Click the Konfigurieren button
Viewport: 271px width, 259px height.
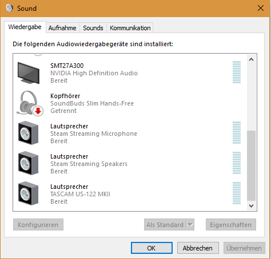coord(38,225)
